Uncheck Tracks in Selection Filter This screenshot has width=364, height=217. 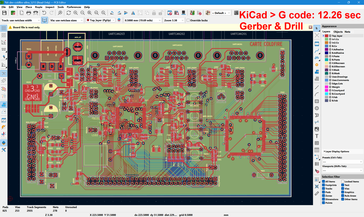point(324,189)
